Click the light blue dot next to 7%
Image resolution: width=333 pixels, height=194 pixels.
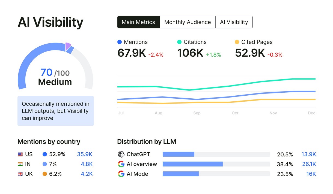point(45,164)
